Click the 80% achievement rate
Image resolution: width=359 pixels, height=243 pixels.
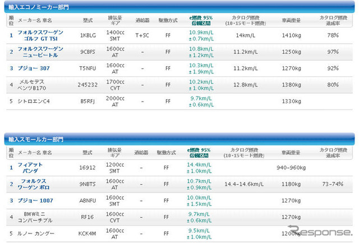[333, 85]
